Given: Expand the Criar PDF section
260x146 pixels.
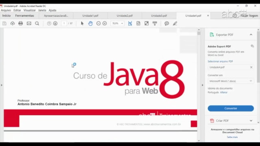Looking at the screenshot, I should (x=251, y=121).
